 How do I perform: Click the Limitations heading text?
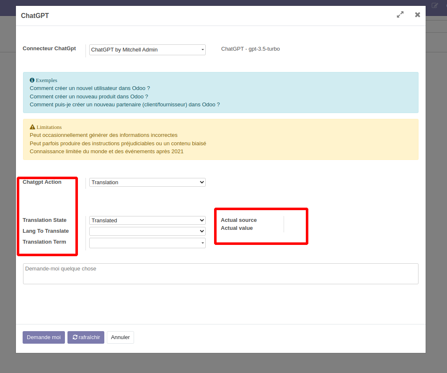pos(49,127)
